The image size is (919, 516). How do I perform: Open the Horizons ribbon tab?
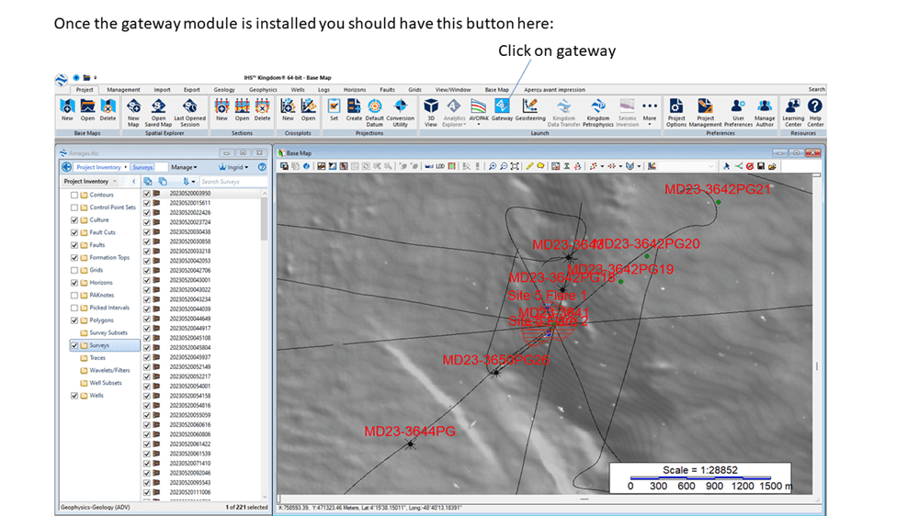[356, 90]
